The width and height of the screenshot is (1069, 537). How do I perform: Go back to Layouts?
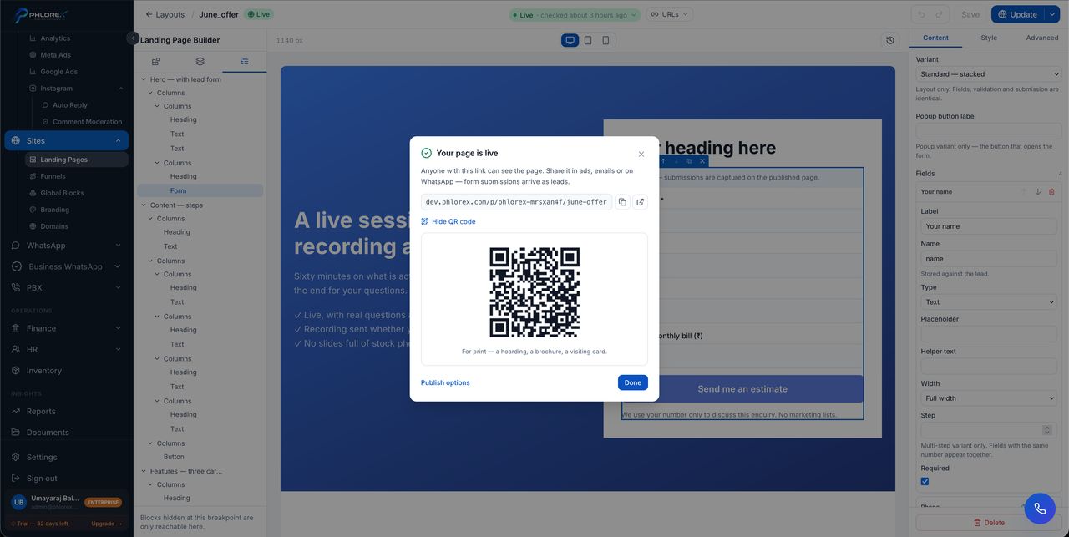coord(165,14)
